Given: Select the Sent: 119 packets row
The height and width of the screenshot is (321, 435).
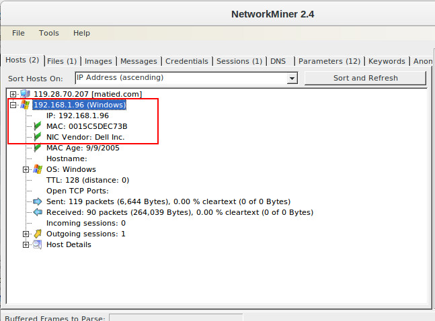Looking at the screenshot, I should click(x=168, y=201).
